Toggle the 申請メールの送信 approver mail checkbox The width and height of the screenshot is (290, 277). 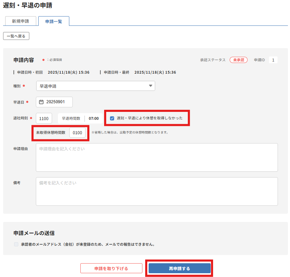(x=16, y=245)
